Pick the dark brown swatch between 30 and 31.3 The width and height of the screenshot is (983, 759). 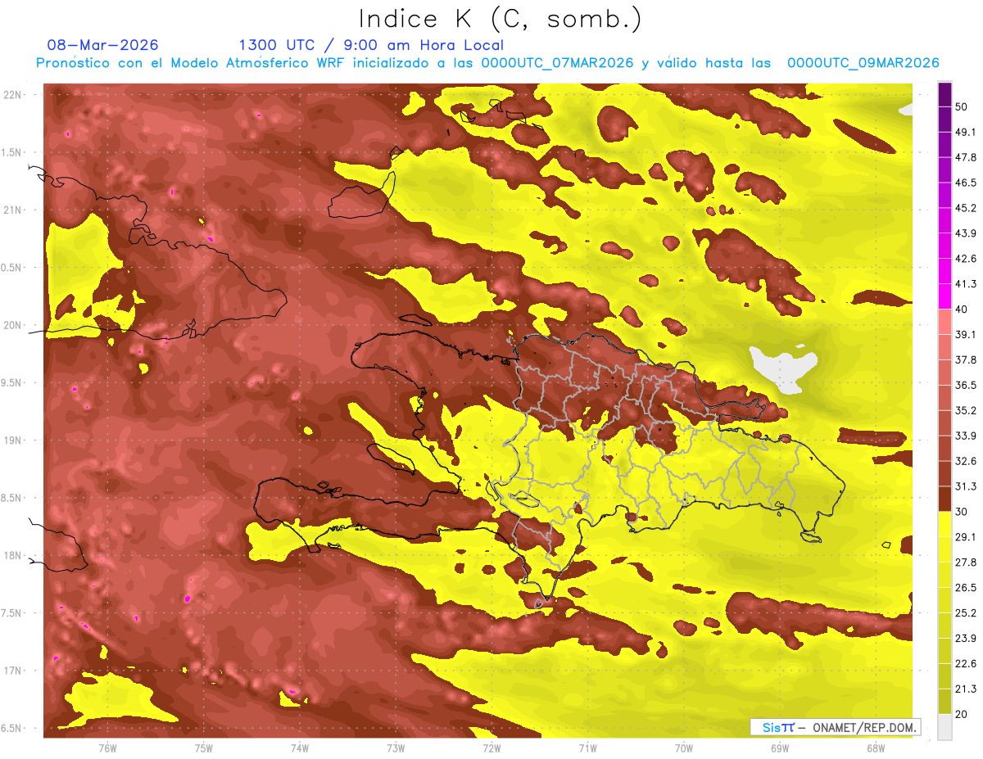[944, 499]
